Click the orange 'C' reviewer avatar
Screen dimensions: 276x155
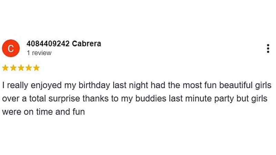(x=11, y=49)
